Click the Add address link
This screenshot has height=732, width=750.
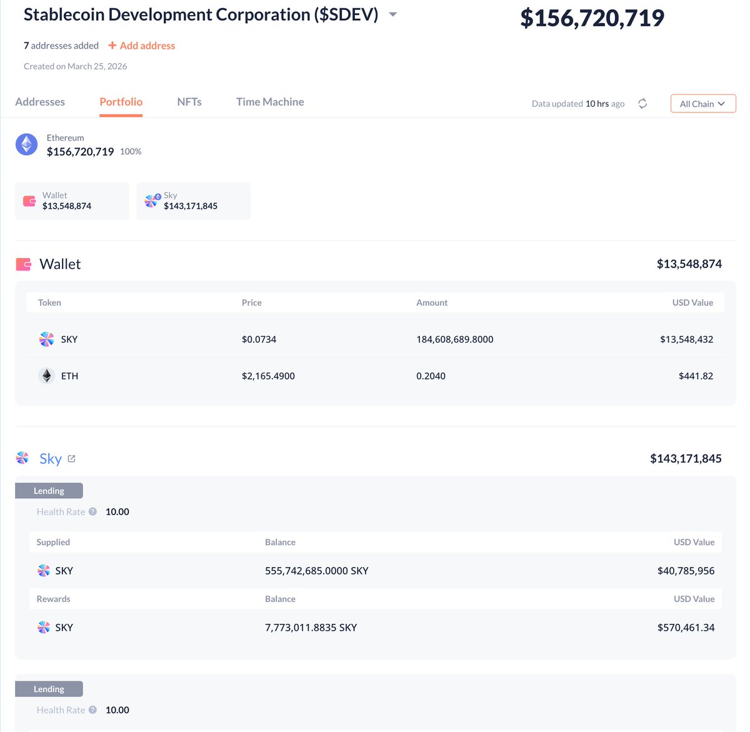[x=142, y=46]
